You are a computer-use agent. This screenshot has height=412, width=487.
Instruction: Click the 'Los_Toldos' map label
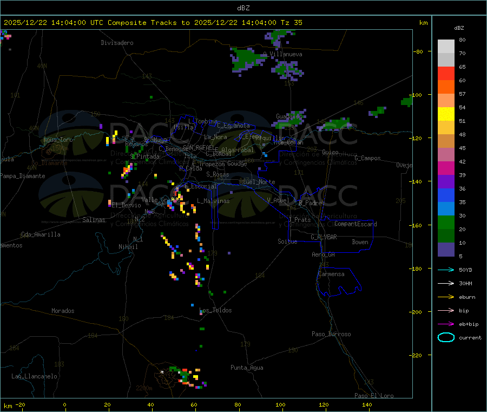(215, 310)
